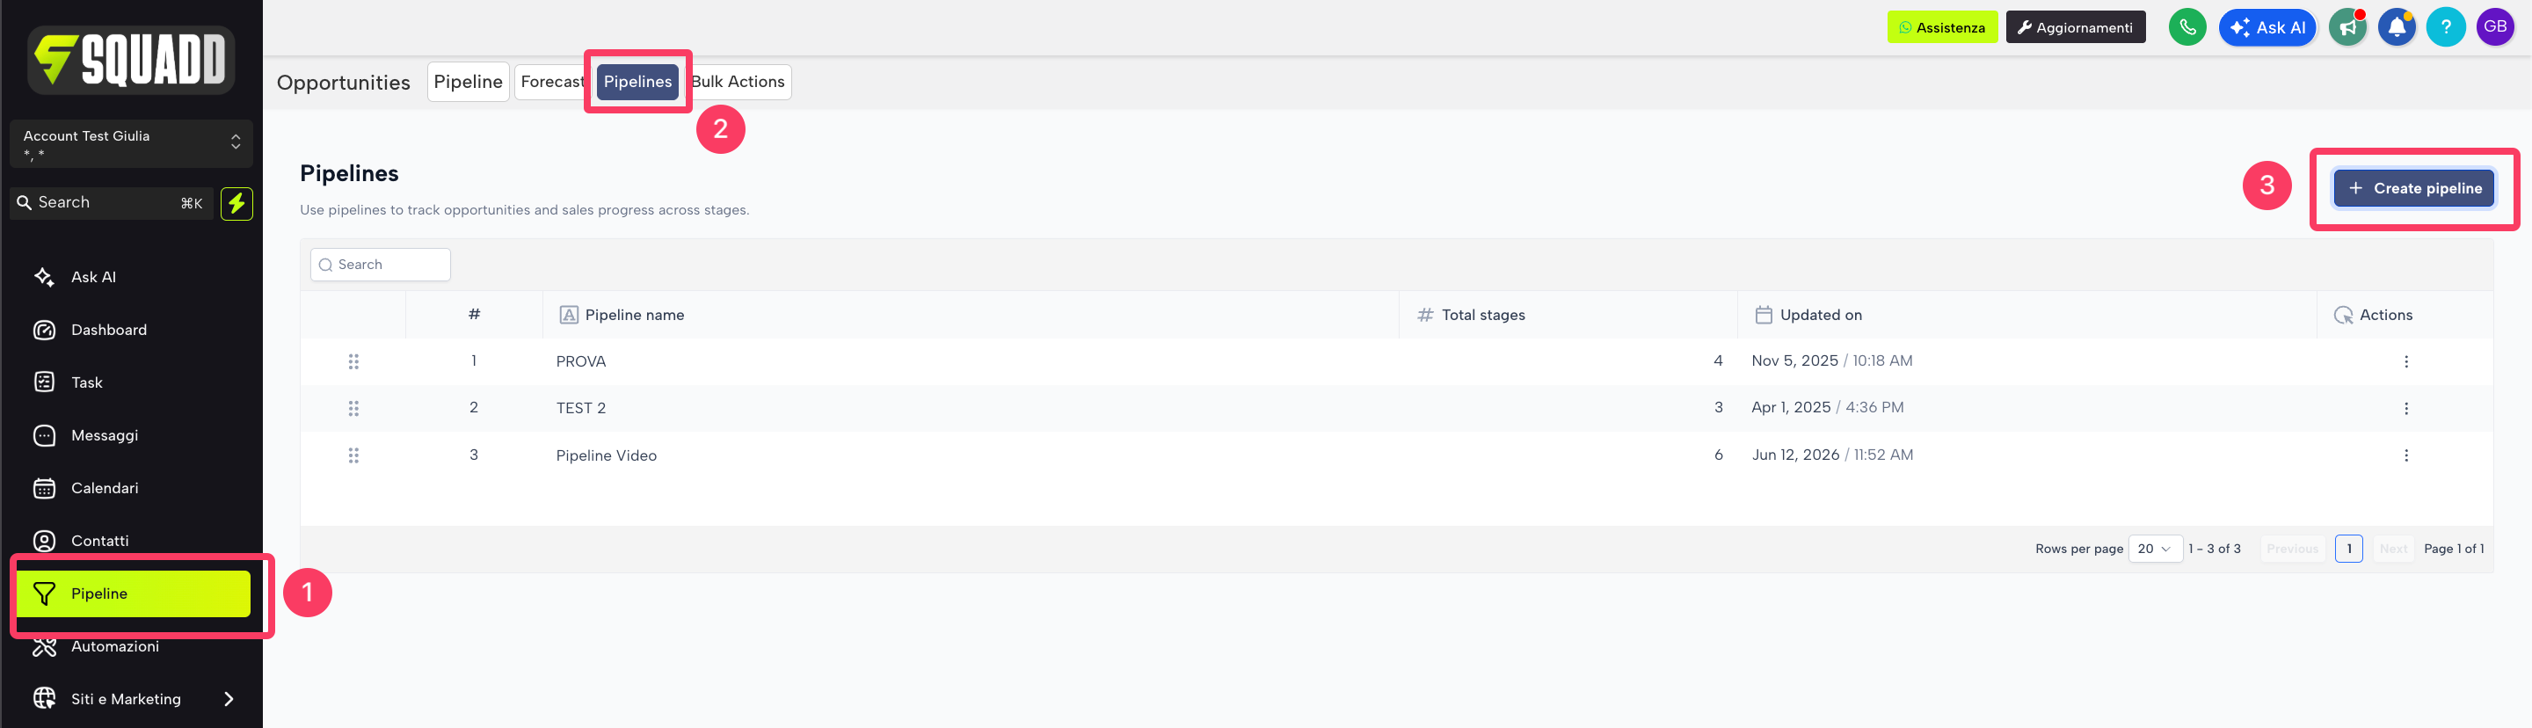Click the pipelines table search field

coord(381,265)
